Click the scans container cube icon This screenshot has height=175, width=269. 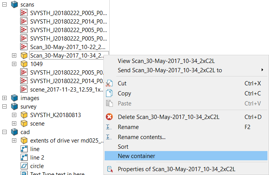[x=14, y=4]
